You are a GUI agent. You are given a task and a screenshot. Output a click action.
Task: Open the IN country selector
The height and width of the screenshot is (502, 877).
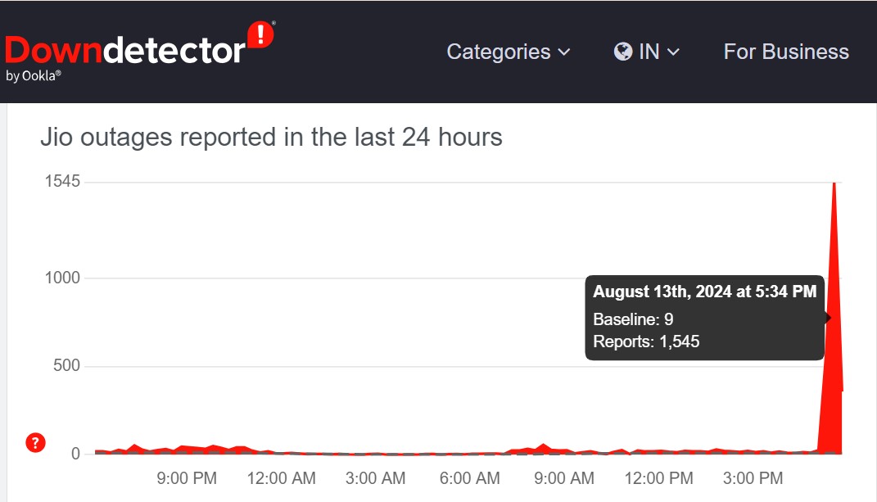pyautogui.click(x=647, y=52)
